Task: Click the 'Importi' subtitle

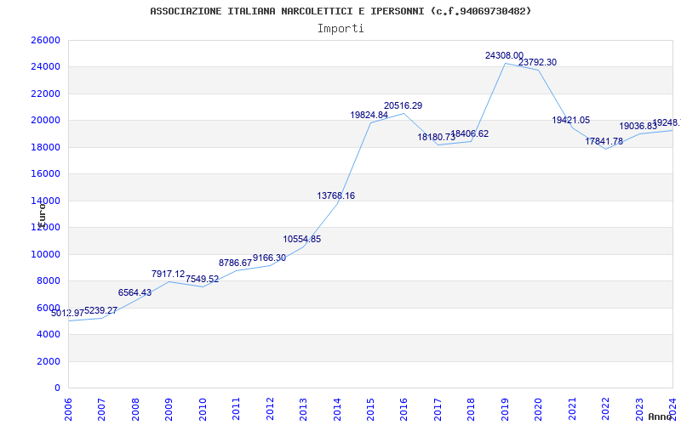Action: click(340, 29)
